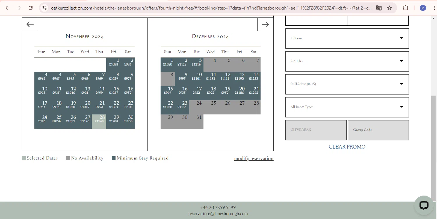Viewport: 437px width, 219px height.
Task: Select December 22 priced £1058
Action: point(168,107)
